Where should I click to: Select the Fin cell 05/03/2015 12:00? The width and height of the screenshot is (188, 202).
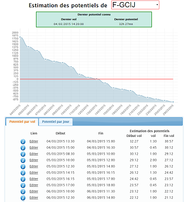[101, 160]
